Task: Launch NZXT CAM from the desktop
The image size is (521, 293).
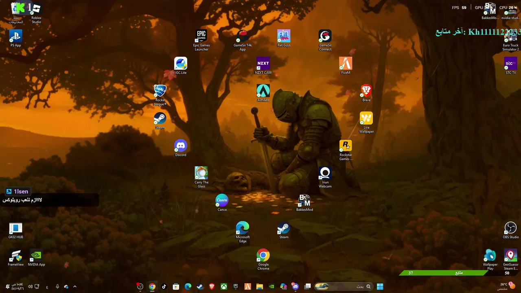Action: click(263, 66)
